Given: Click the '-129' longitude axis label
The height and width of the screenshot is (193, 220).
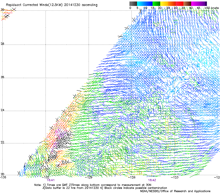Looking at the screenshot, I should tap(89, 177).
